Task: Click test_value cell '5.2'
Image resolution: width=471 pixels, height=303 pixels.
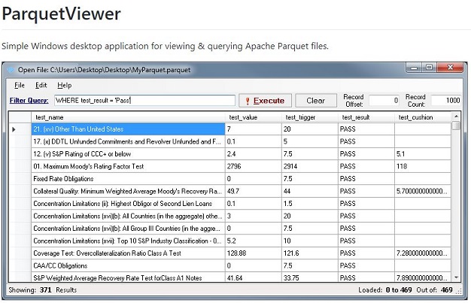Action: [254, 241]
